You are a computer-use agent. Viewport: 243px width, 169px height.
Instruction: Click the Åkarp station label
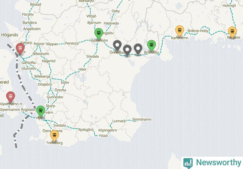(50, 106)
